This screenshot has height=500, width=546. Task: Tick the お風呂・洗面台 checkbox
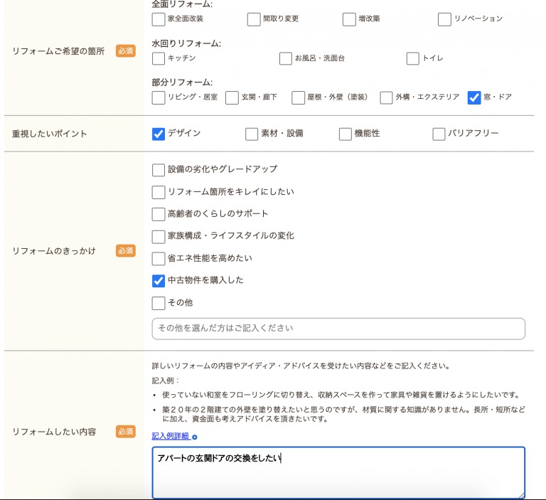point(286,58)
